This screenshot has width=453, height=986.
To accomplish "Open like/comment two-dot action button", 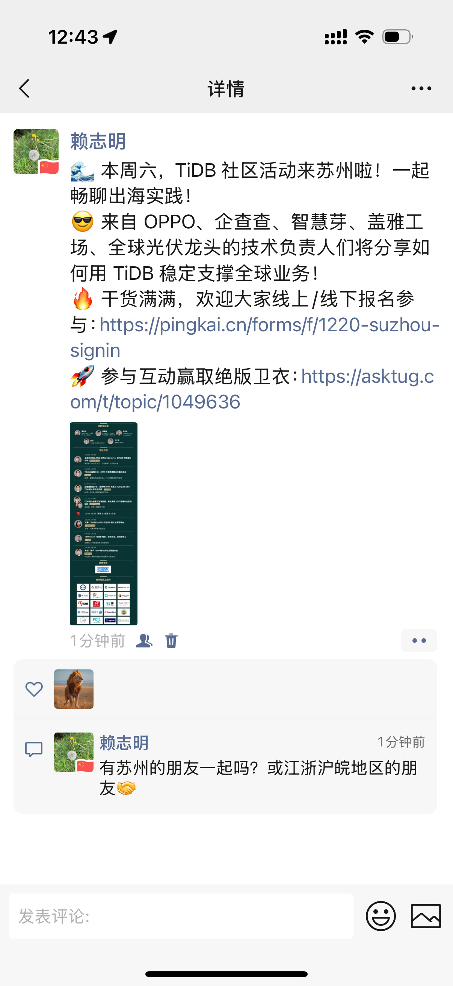I will [419, 640].
